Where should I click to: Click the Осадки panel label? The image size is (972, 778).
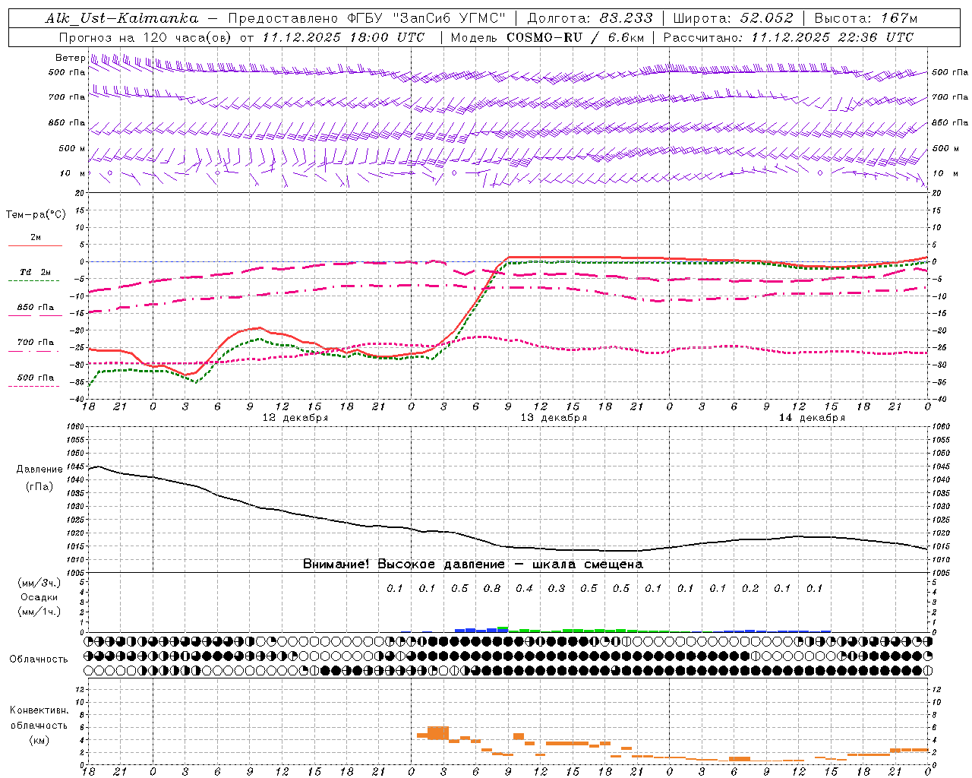(39, 597)
